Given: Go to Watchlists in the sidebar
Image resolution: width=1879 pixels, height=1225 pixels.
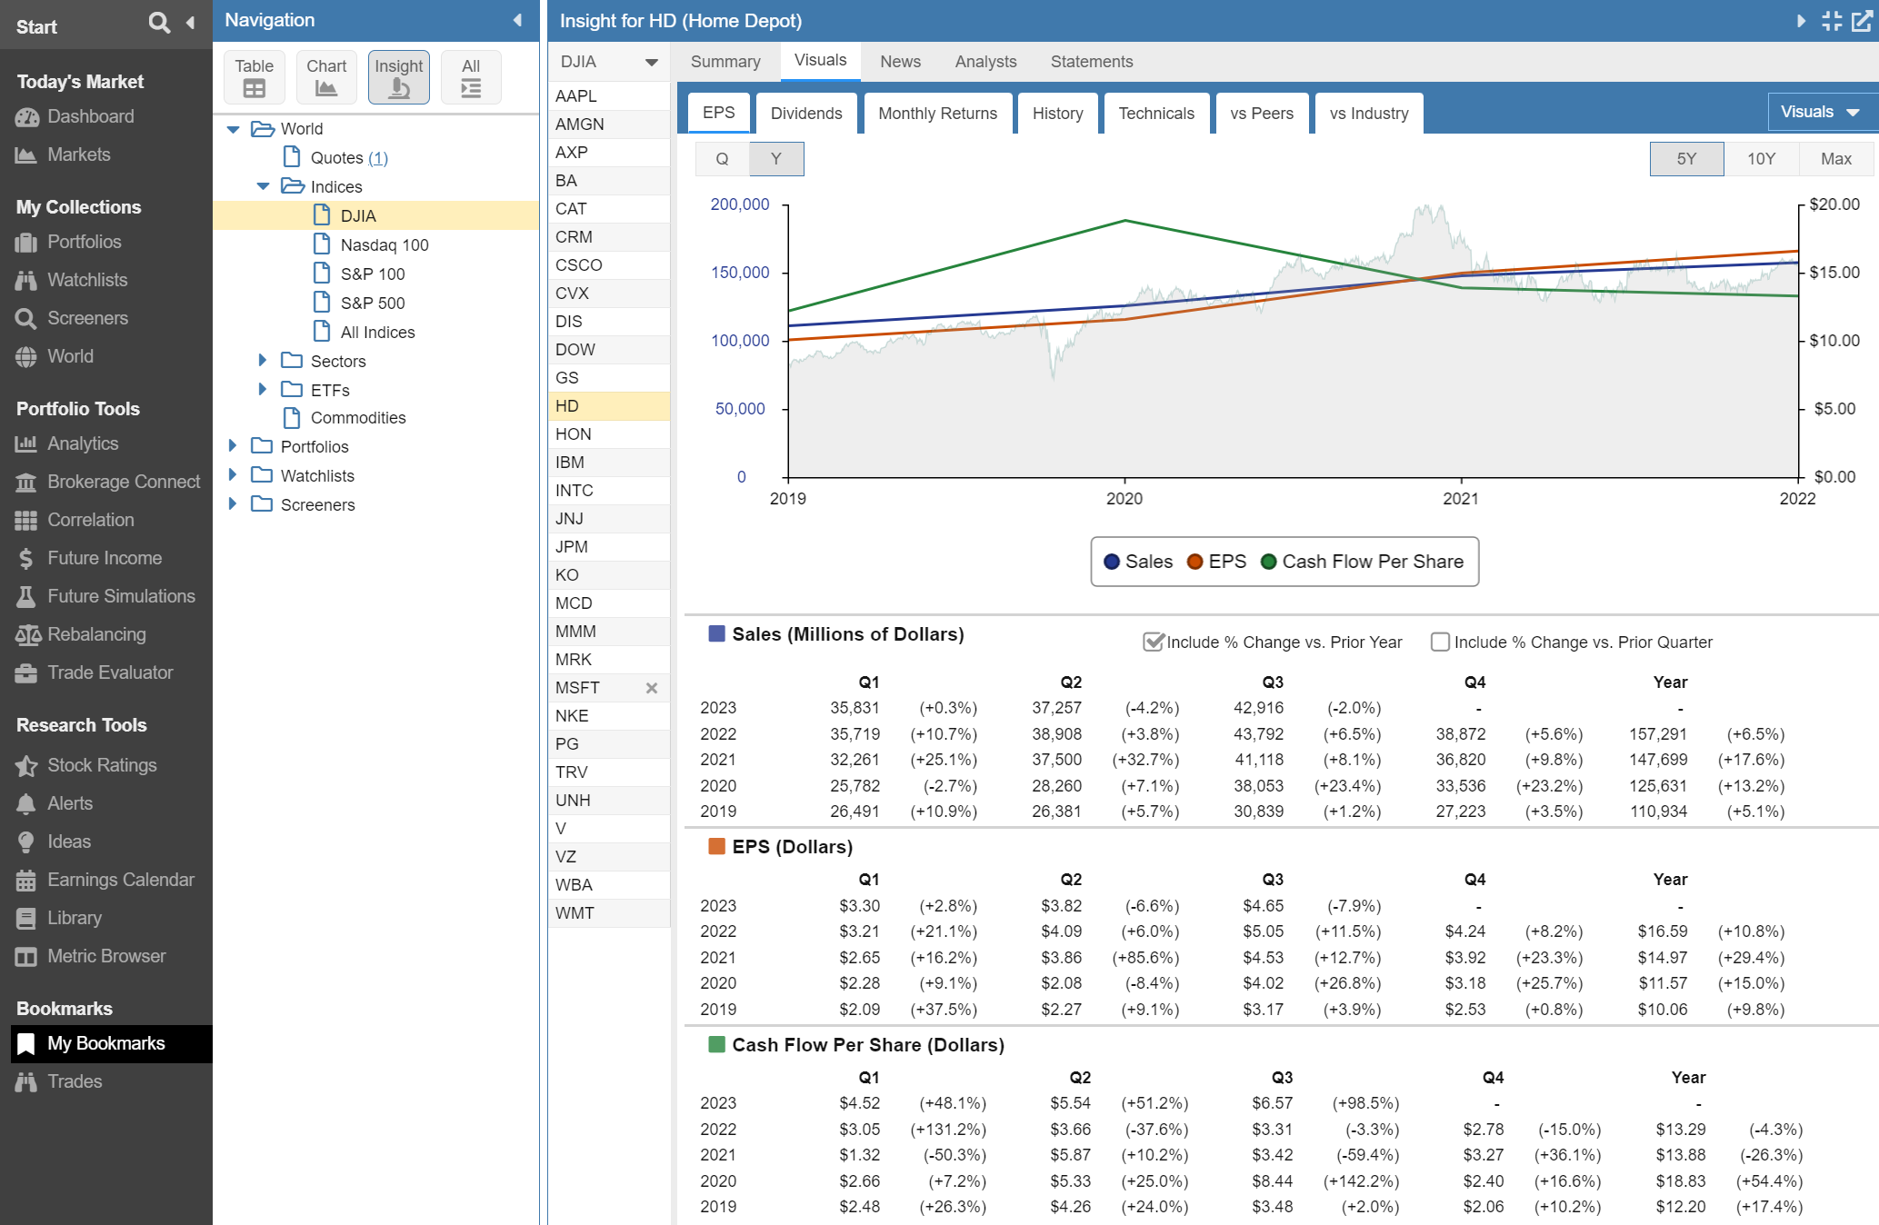Looking at the screenshot, I should (x=87, y=280).
